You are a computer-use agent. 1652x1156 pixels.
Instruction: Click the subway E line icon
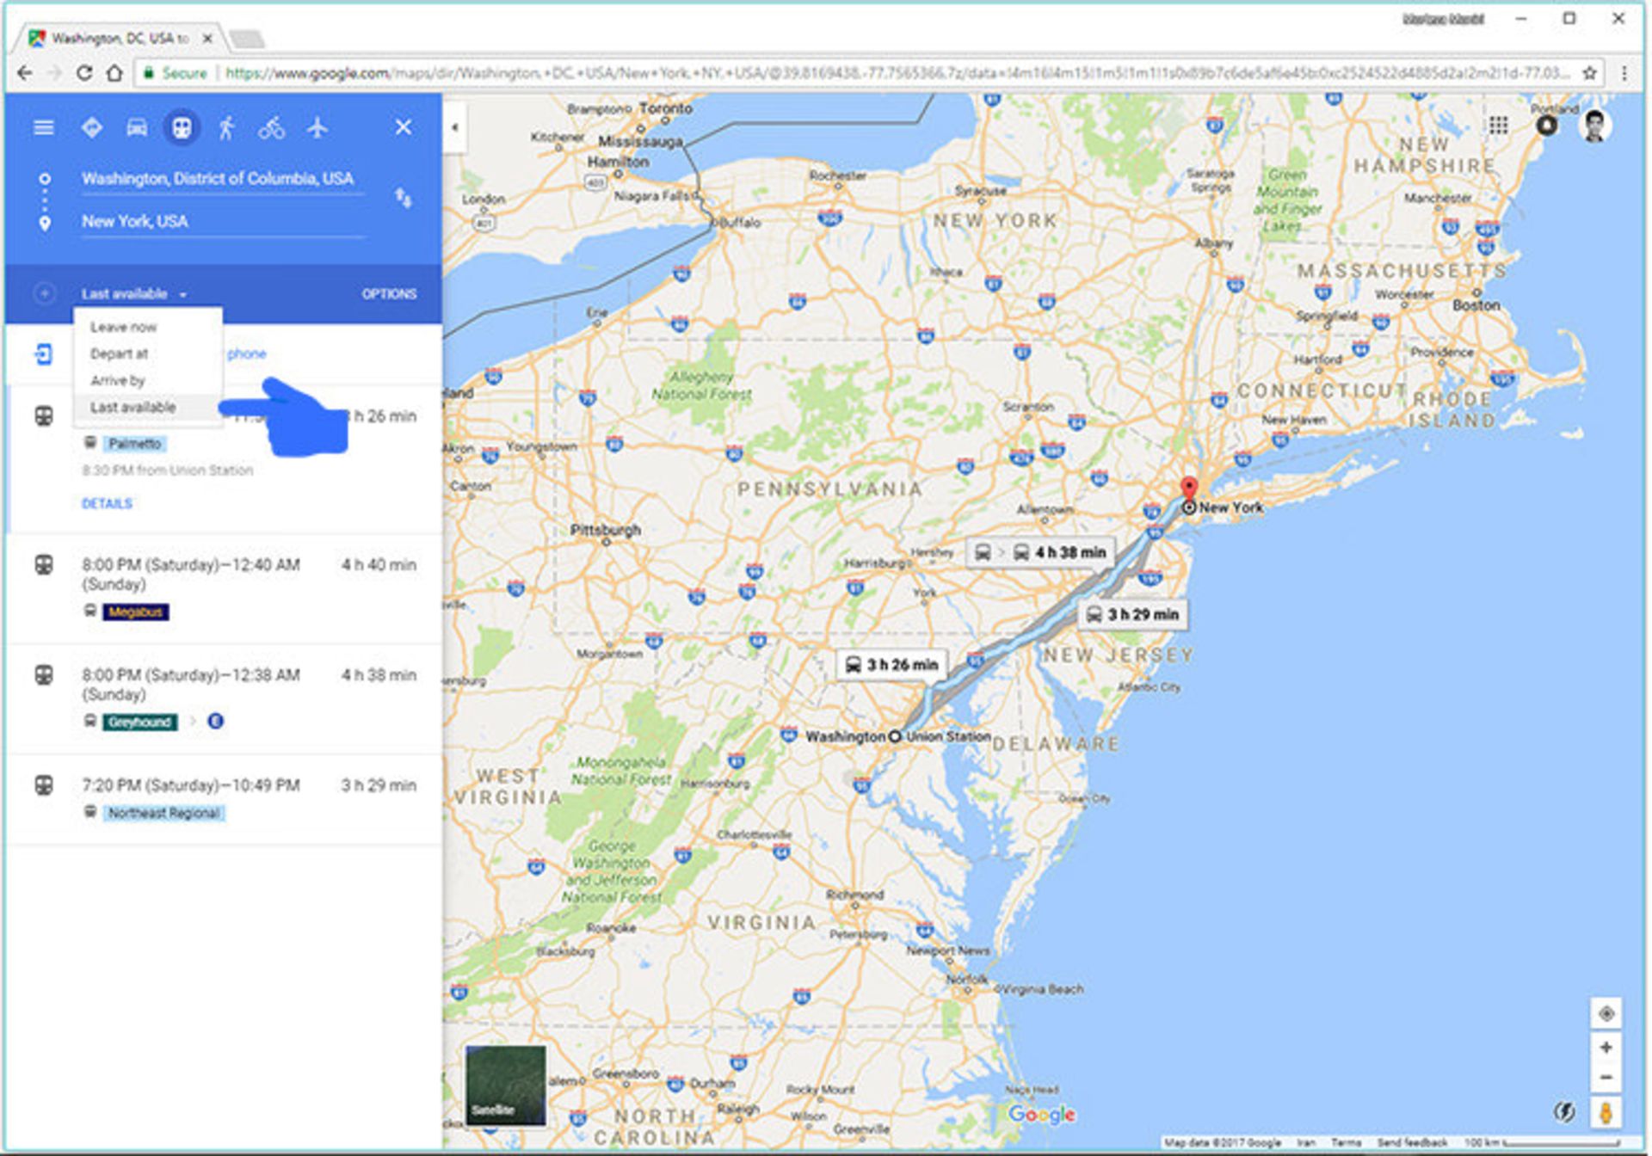point(216,721)
